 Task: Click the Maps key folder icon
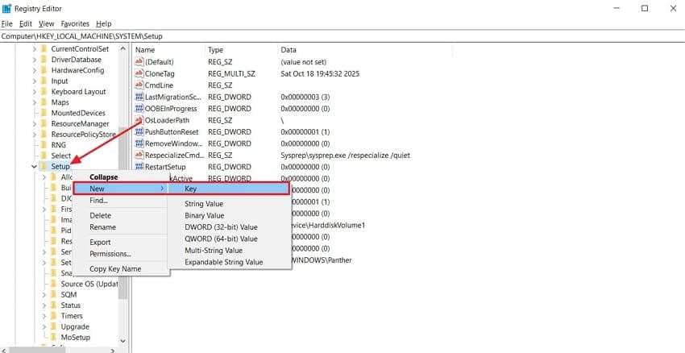(x=44, y=102)
